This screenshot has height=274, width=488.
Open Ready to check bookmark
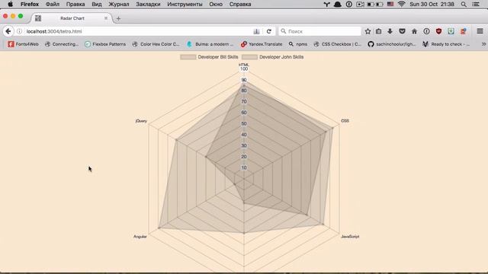(446, 44)
